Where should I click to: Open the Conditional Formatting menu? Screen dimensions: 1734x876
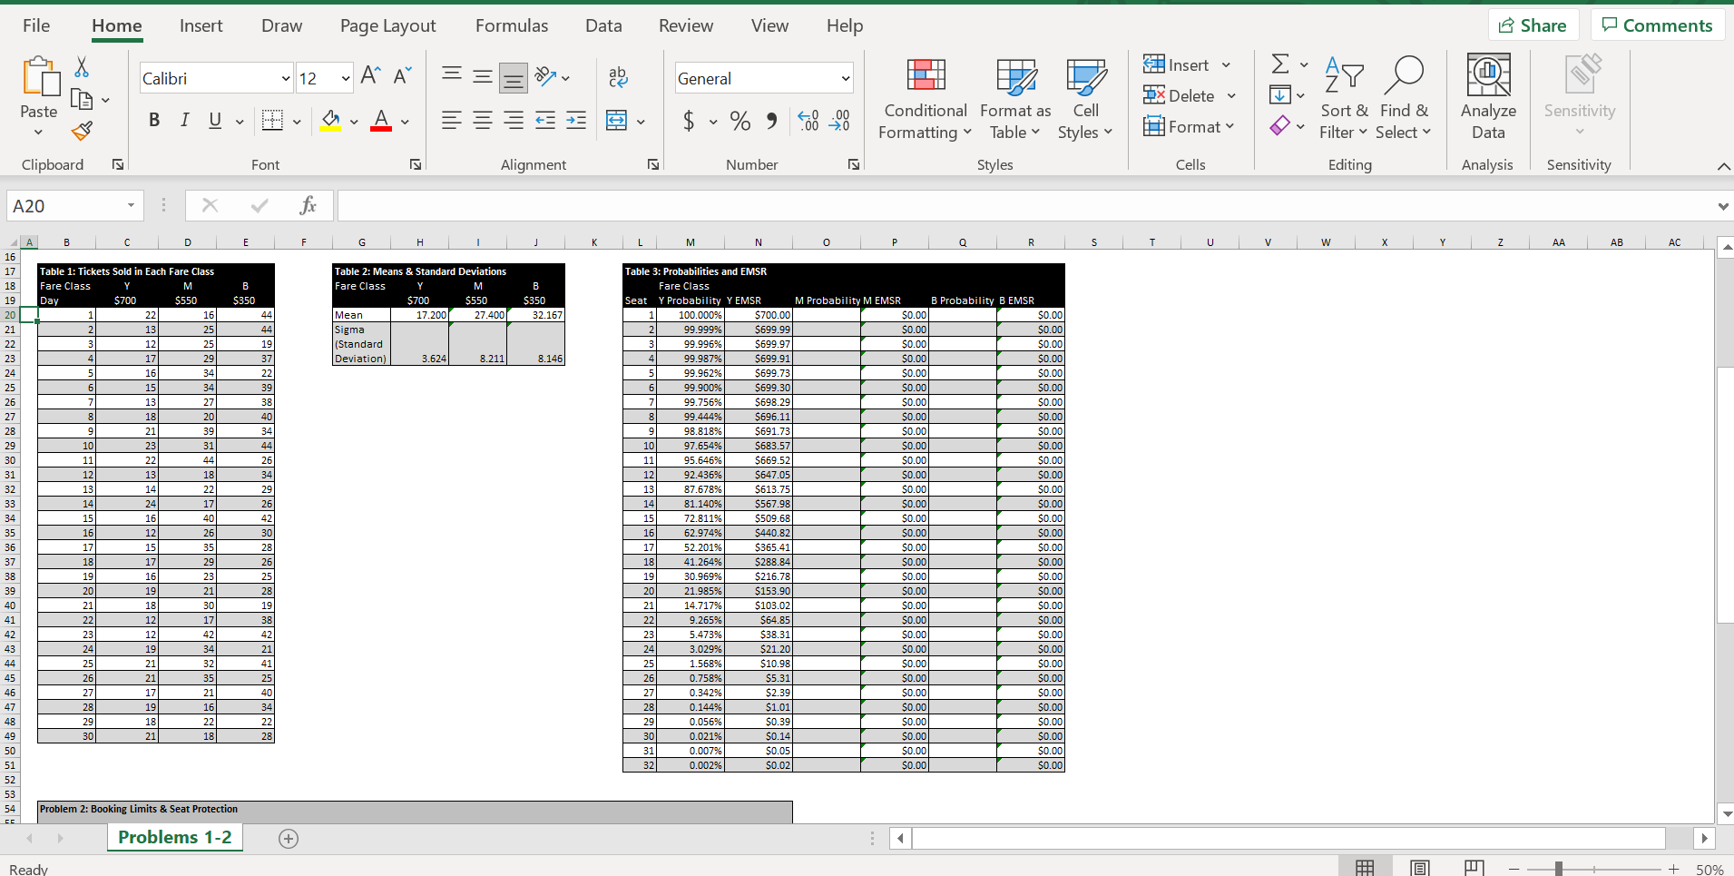tap(924, 98)
